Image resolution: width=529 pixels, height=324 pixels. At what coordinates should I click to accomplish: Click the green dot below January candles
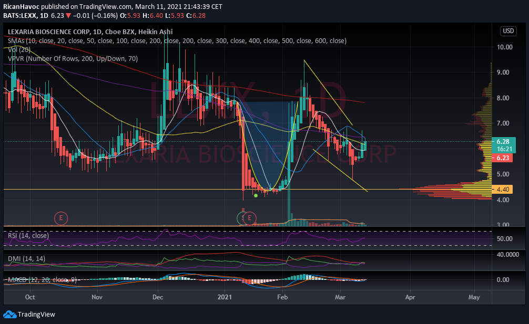(256, 196)
